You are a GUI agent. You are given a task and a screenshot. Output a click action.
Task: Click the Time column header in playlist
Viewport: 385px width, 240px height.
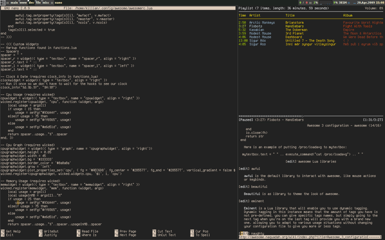242,15
